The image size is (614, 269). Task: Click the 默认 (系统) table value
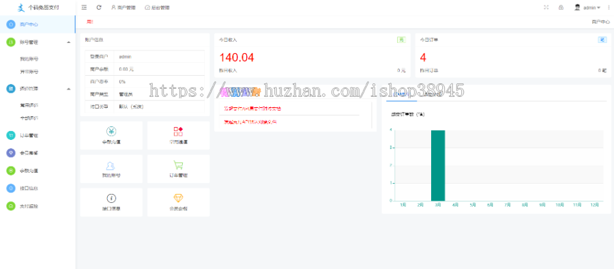[x=132, y=107]
